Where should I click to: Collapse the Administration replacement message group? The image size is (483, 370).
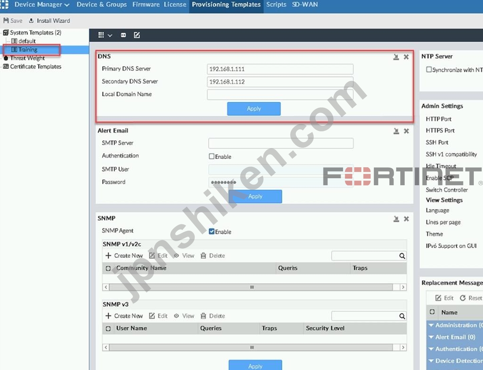pos(431,325)
